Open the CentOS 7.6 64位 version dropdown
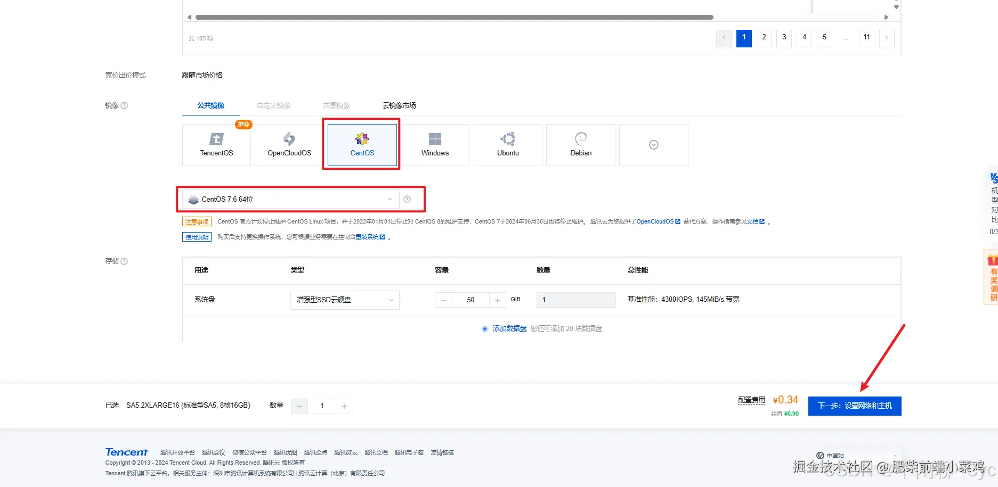 [290, 199]
